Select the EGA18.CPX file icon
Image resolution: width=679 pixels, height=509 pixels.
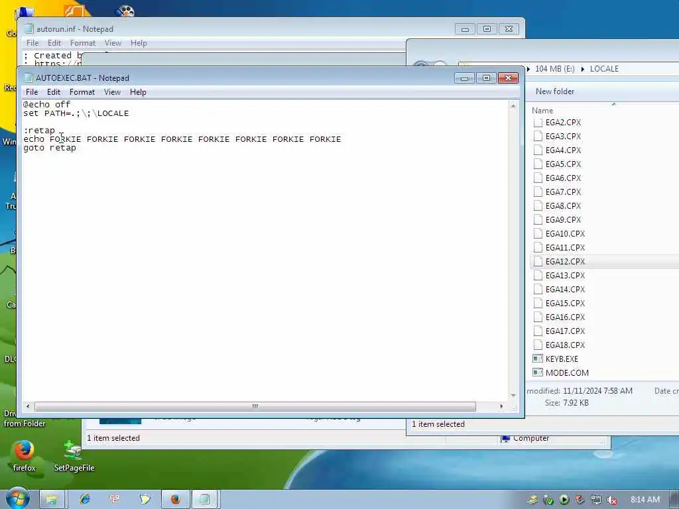point(538,345)
